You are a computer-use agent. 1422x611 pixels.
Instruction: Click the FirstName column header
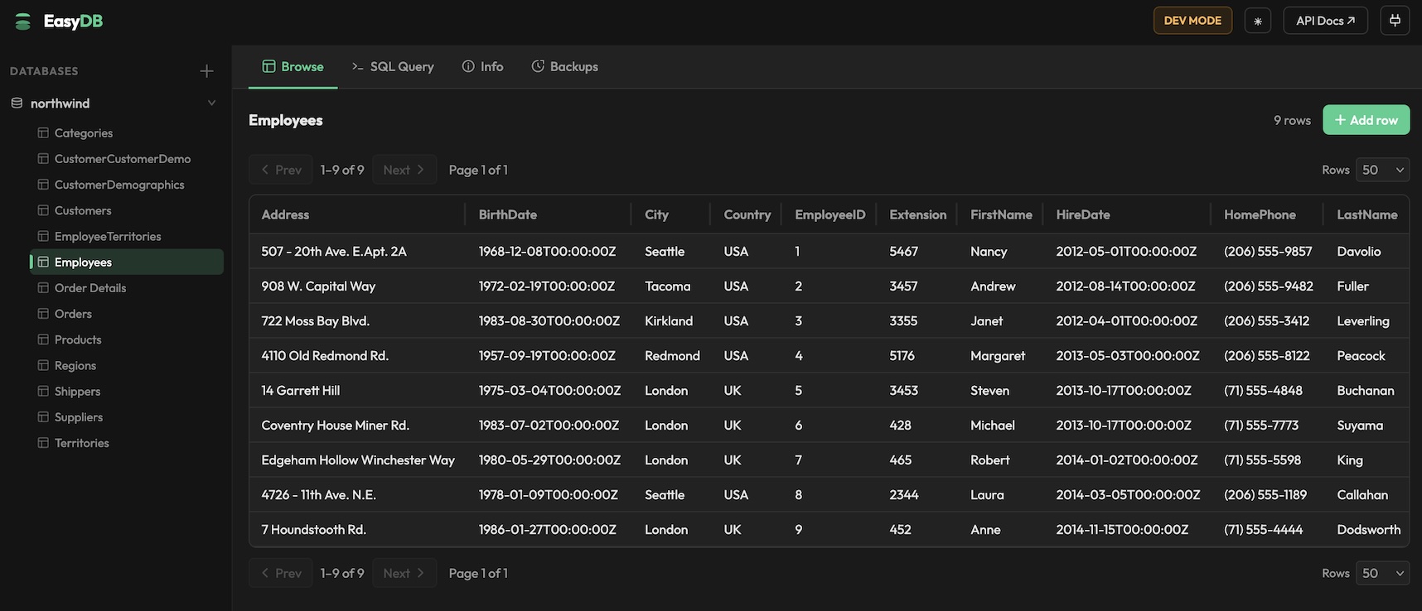[x=1001, y=214]
